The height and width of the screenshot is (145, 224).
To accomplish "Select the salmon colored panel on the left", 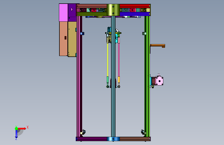I will (x=64, y=39).
